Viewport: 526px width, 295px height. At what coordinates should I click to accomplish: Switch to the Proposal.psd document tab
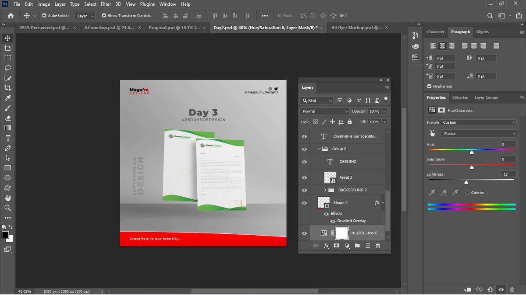click(x=174, y=28)
